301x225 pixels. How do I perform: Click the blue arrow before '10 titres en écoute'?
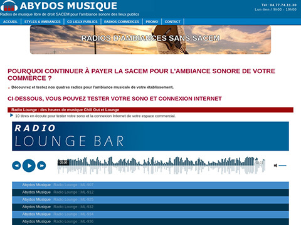[x=12, y=115]
